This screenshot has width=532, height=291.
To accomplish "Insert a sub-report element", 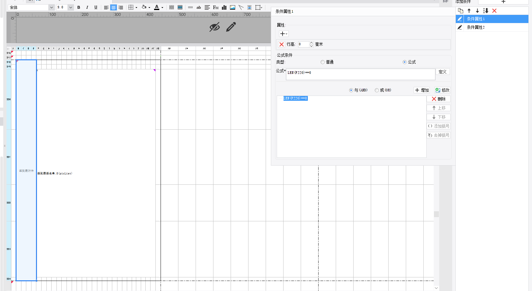I will (x=249, y=7).
